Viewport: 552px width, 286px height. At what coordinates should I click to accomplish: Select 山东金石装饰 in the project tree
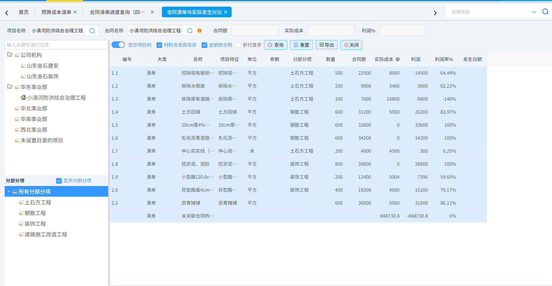tap(42, 76)
